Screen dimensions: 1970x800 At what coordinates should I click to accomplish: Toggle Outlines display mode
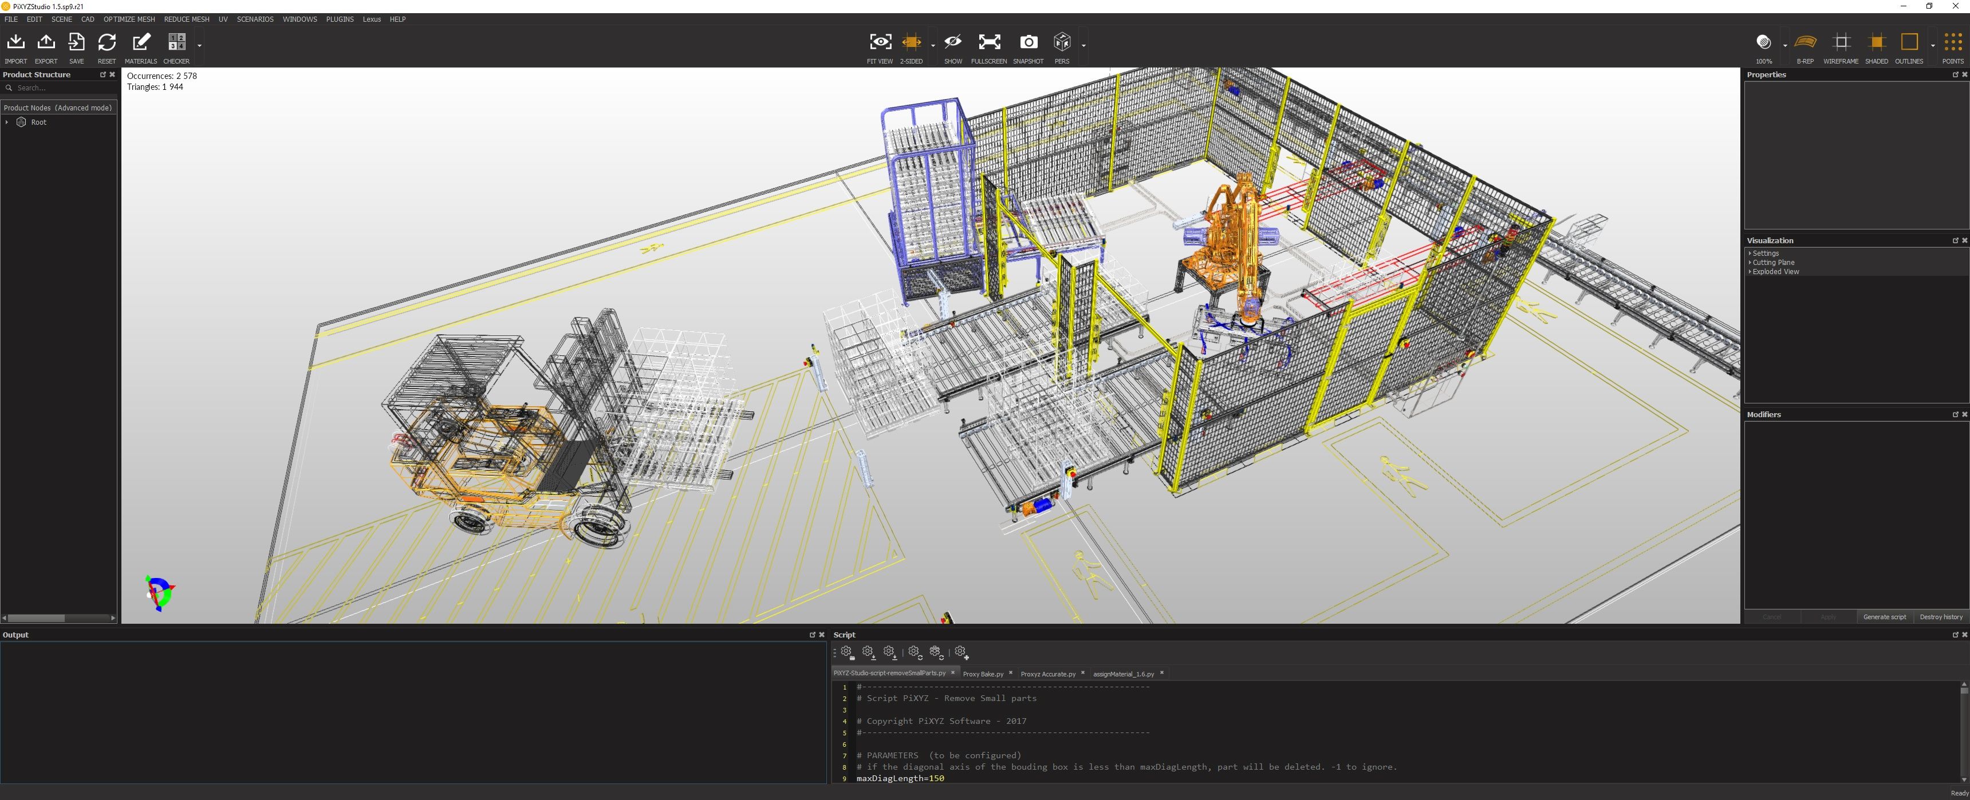click(x=1909, y=43)
